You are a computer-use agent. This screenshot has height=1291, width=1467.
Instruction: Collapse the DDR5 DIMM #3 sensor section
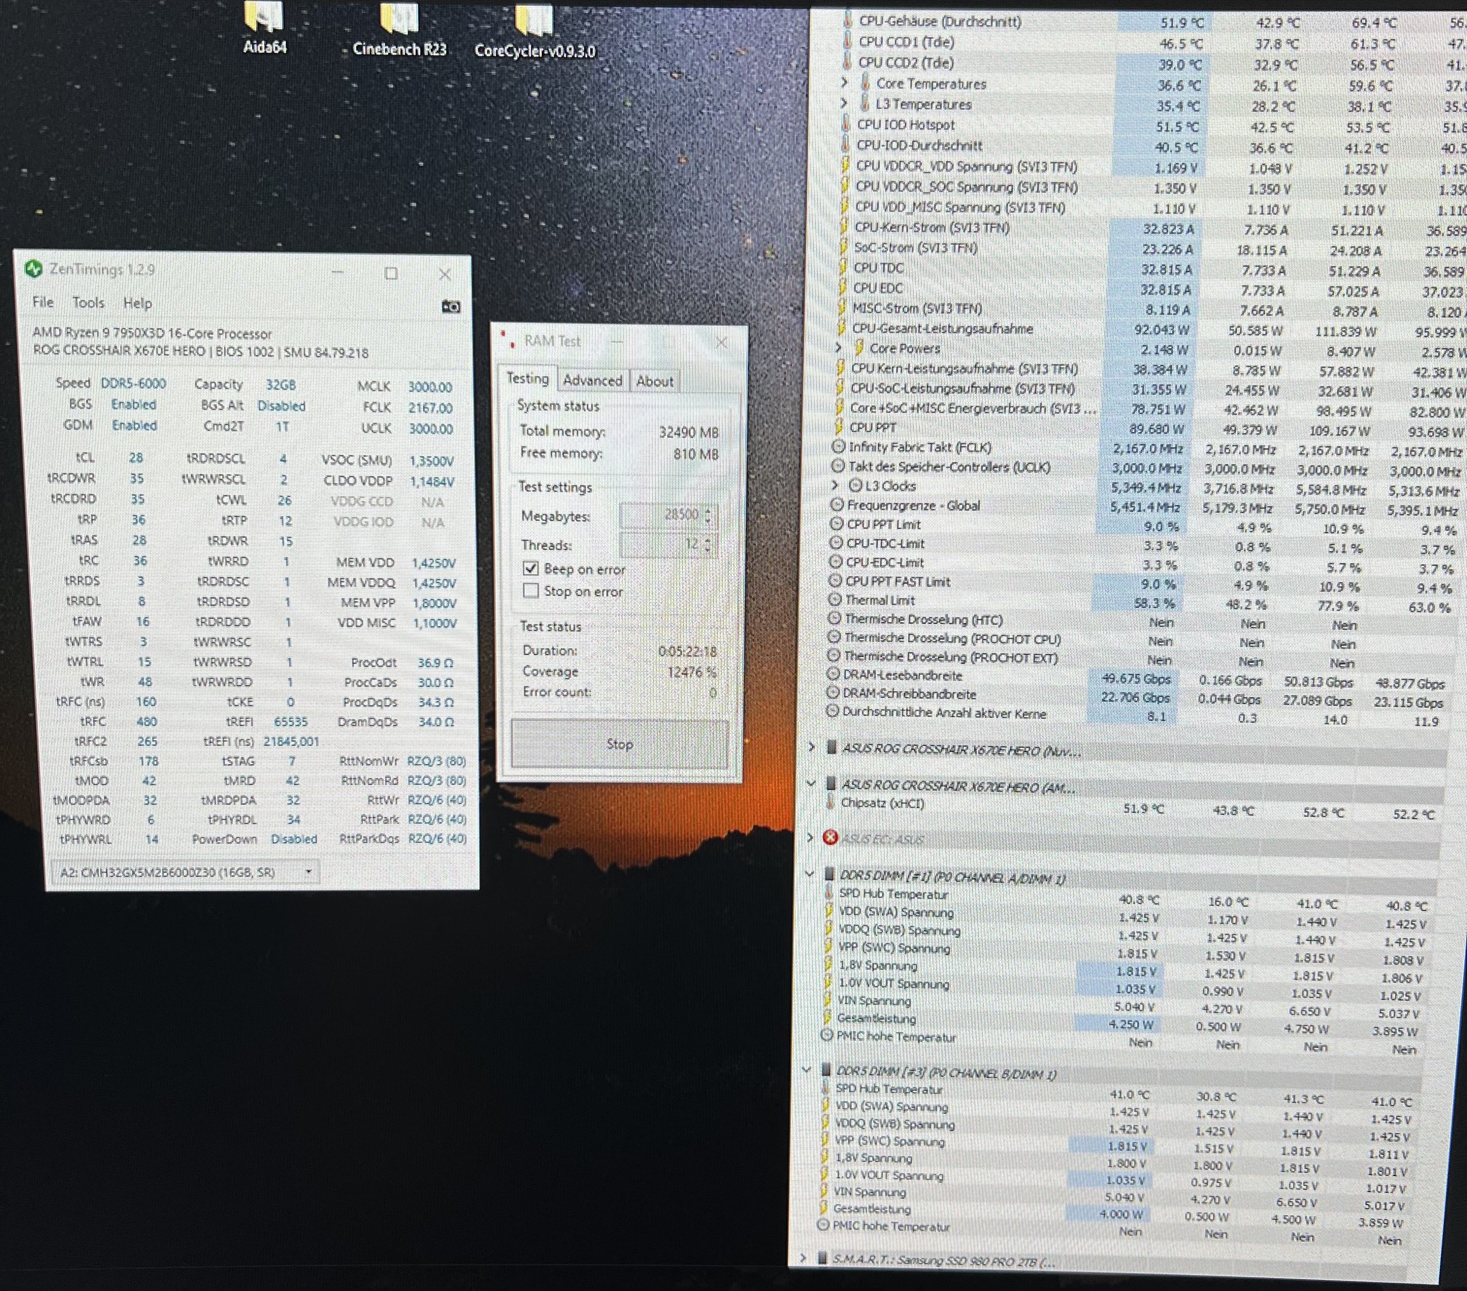coord(807,1069)
